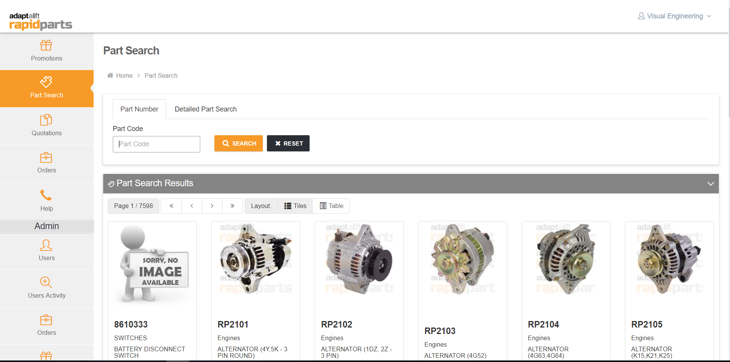Open the RP2104 alternator image
Viewport: 730px width, 362px height.
[566, 259]
